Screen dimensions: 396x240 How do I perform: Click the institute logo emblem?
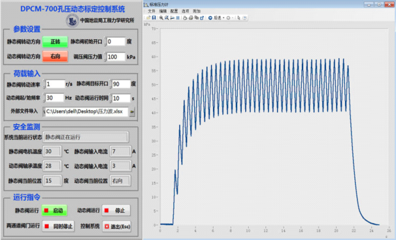pos(73,21)
